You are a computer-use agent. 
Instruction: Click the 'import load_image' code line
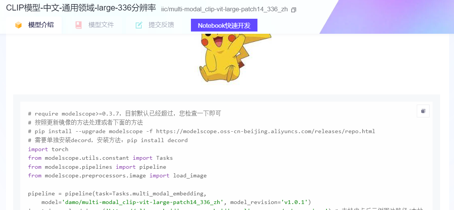(117, 176)
